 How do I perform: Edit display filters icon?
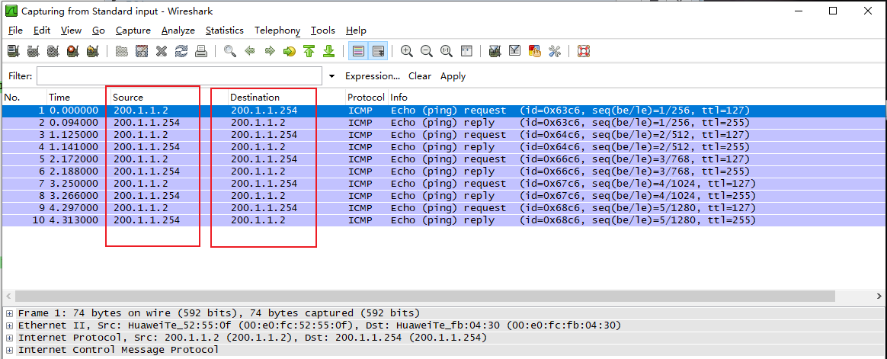514,52
